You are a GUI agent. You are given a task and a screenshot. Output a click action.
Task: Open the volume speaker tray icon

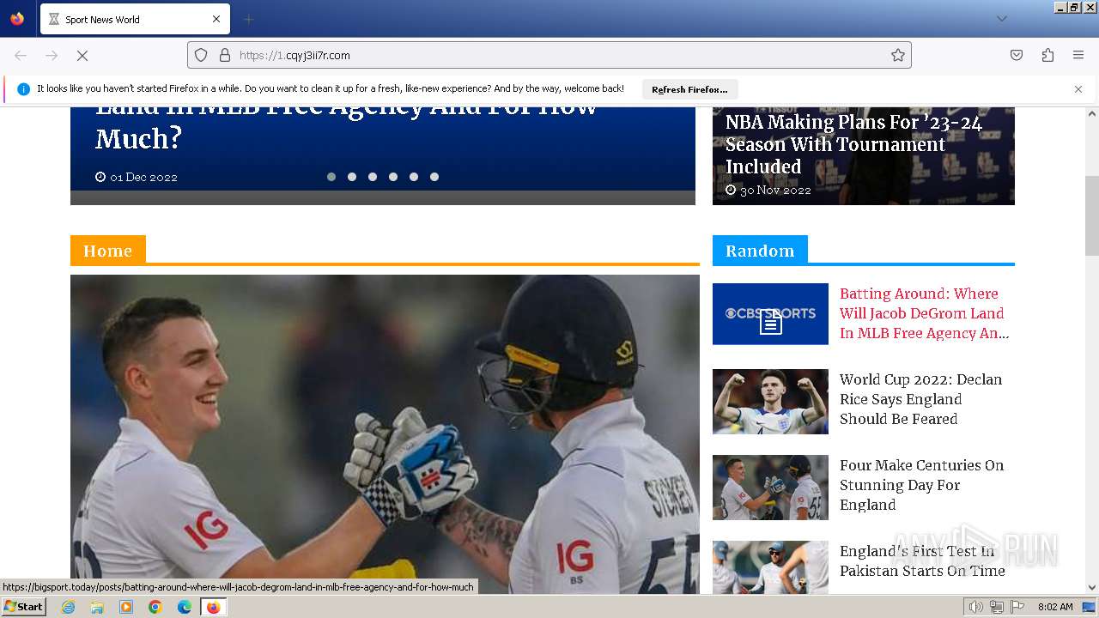(x=976, y=607)
